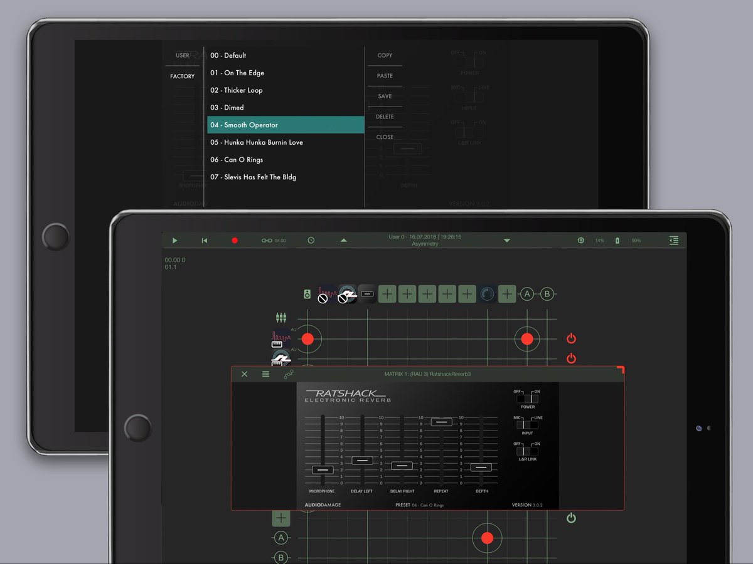
Task: Select preset '07 - Slevis Has Felt The Bldg'
Action: point(286,177)
